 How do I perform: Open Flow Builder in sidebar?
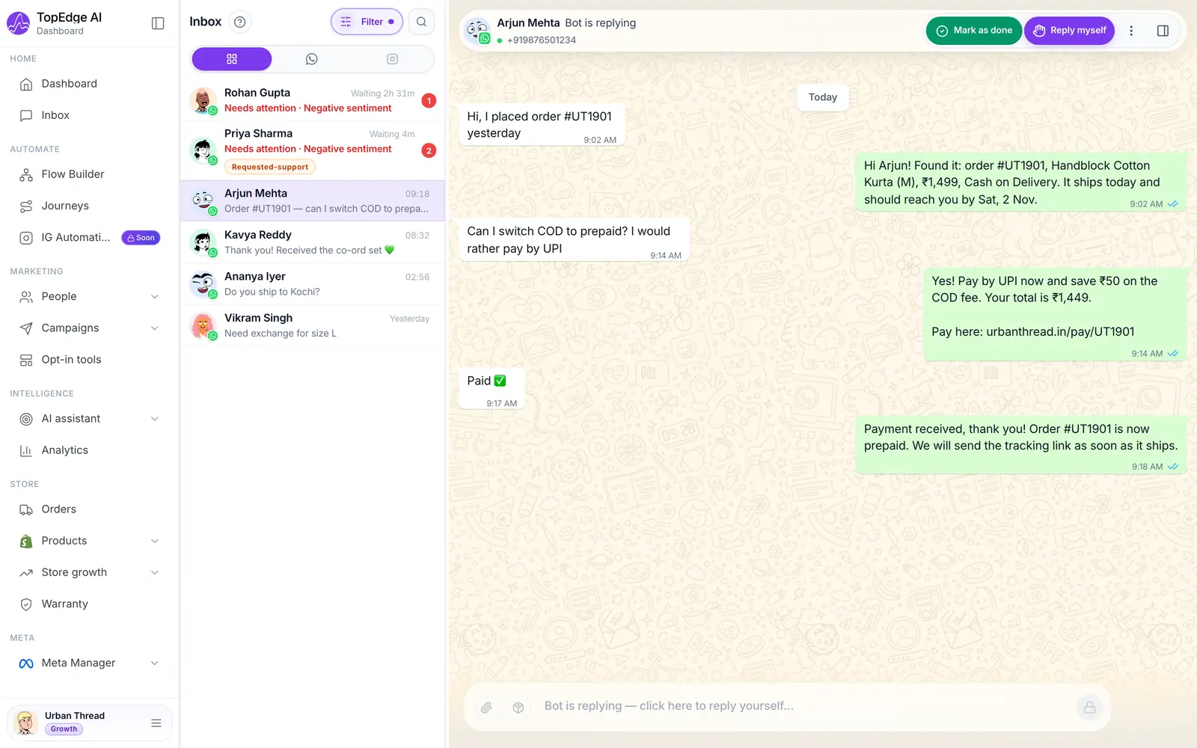[90, 174]
